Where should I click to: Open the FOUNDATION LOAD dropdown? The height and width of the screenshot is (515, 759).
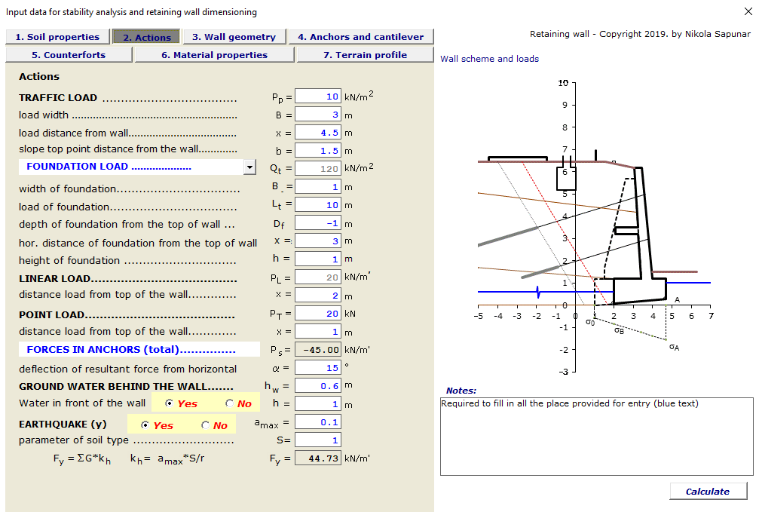click(249, 167)
